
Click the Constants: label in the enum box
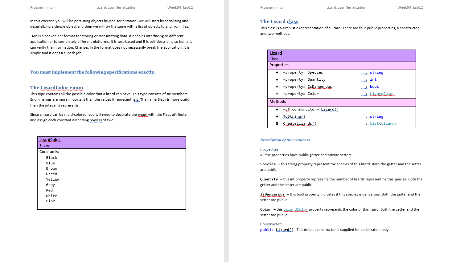(x=49, y=151)
